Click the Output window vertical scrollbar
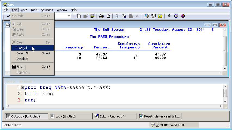The width and height of the screenshot is (232, 130). [x=224, y=50]
